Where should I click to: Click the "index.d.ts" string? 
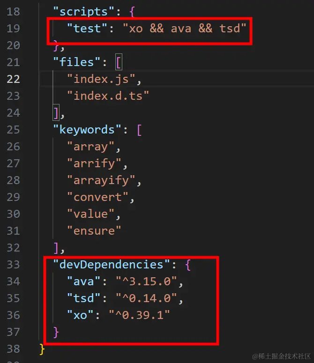108,96
